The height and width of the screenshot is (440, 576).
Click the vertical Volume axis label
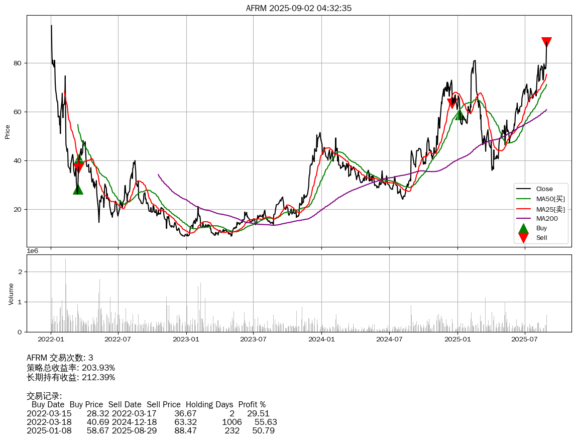tap(11, 293)
